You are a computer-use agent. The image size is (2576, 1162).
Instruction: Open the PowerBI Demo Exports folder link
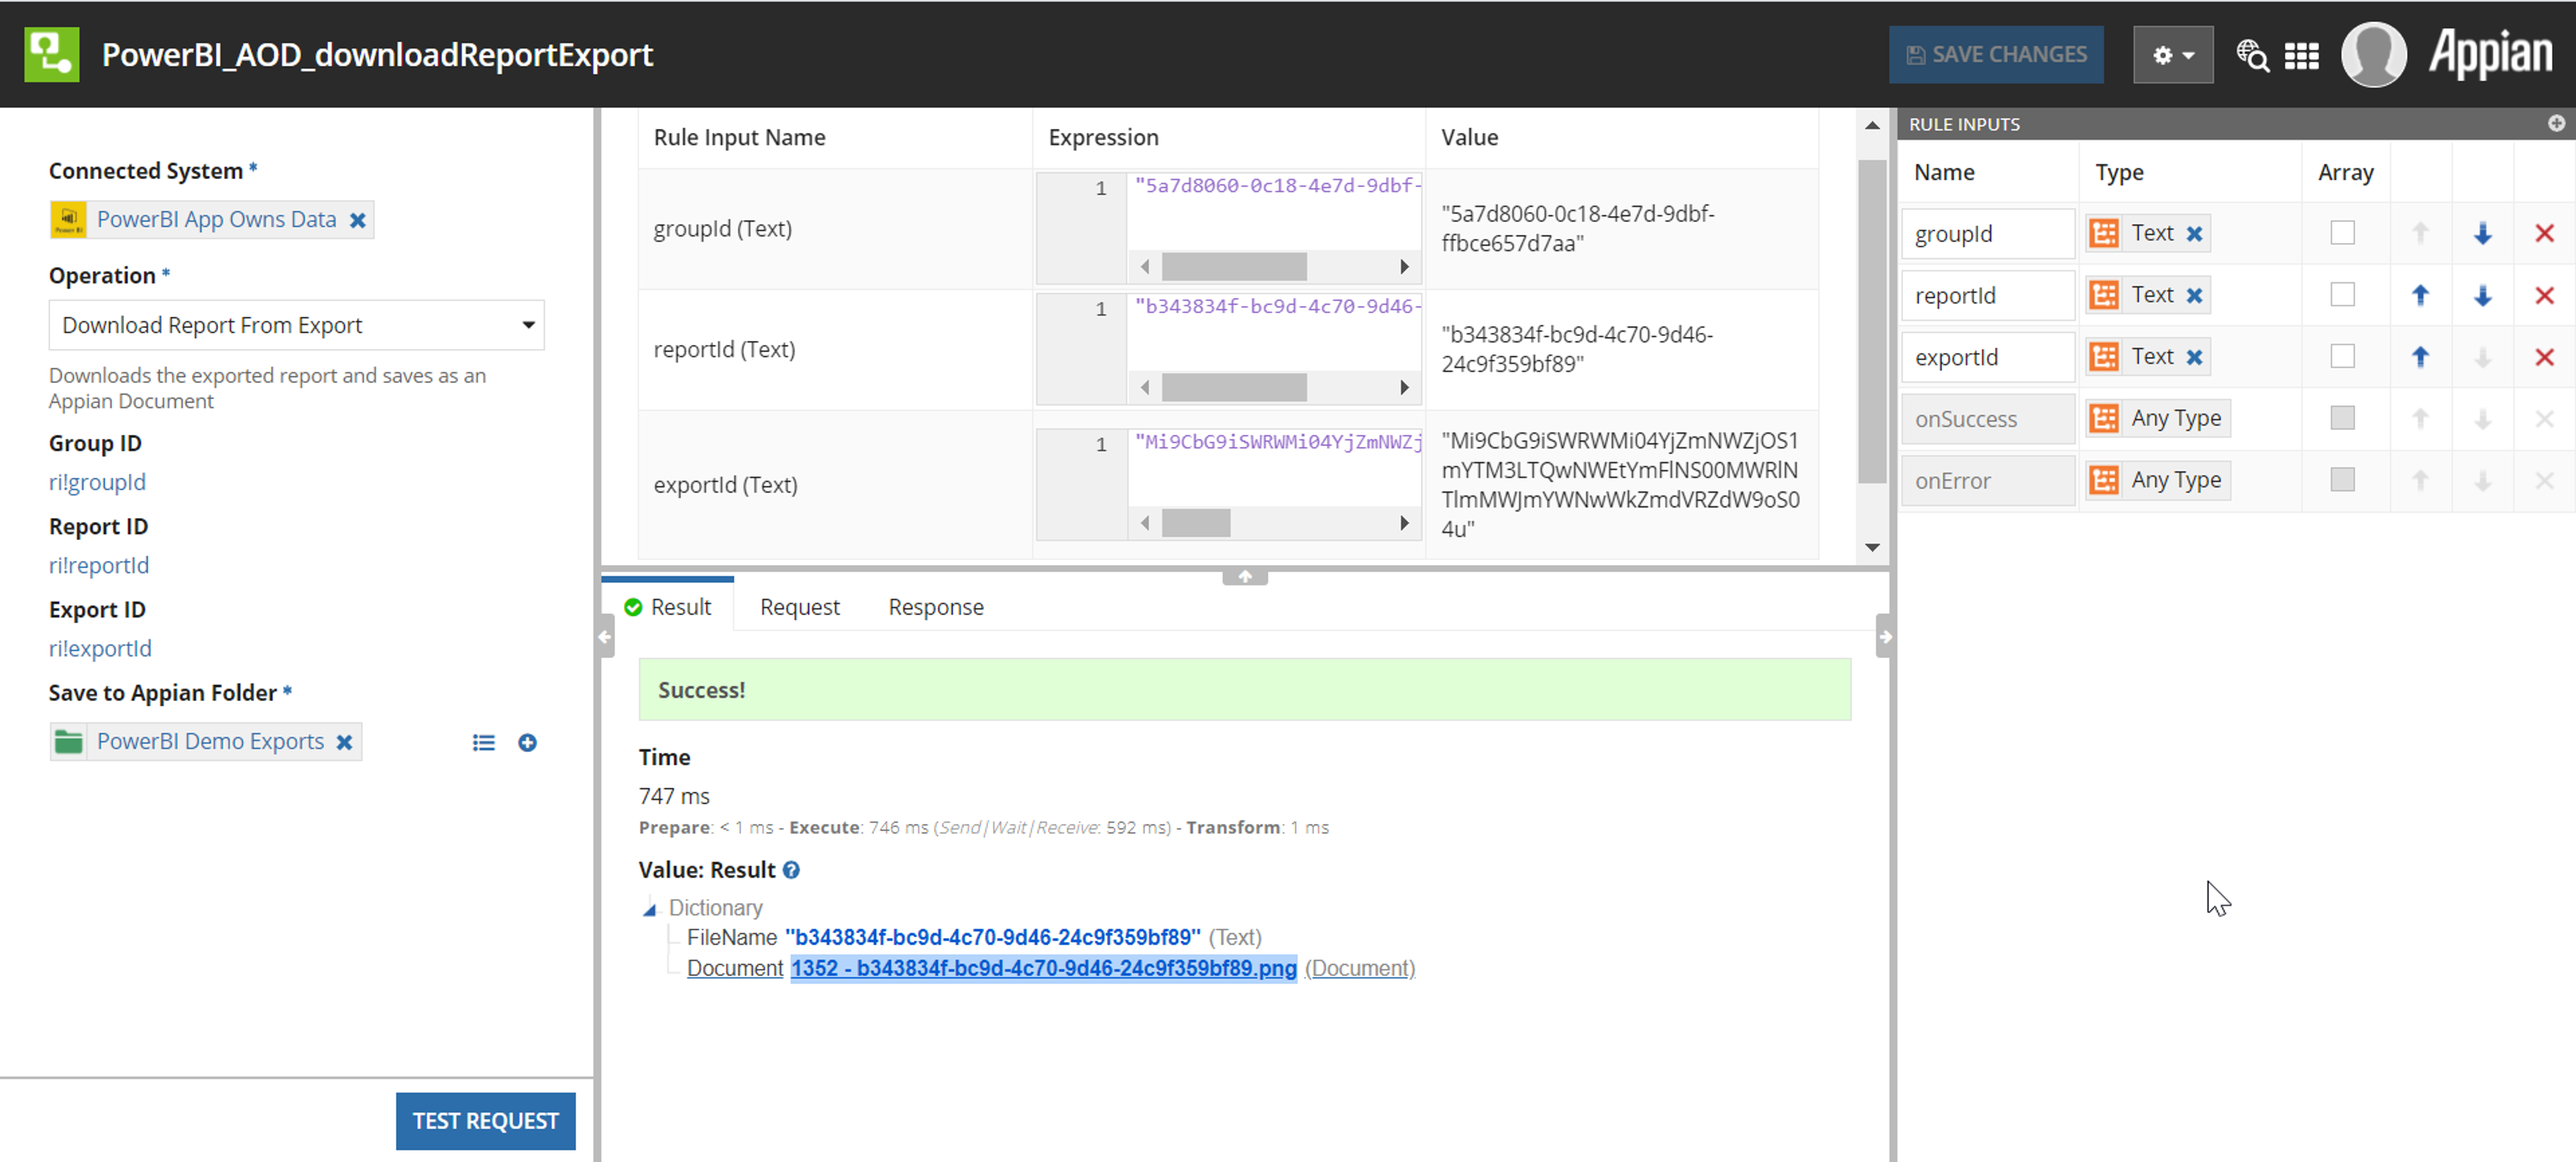[x=210, y=741]
